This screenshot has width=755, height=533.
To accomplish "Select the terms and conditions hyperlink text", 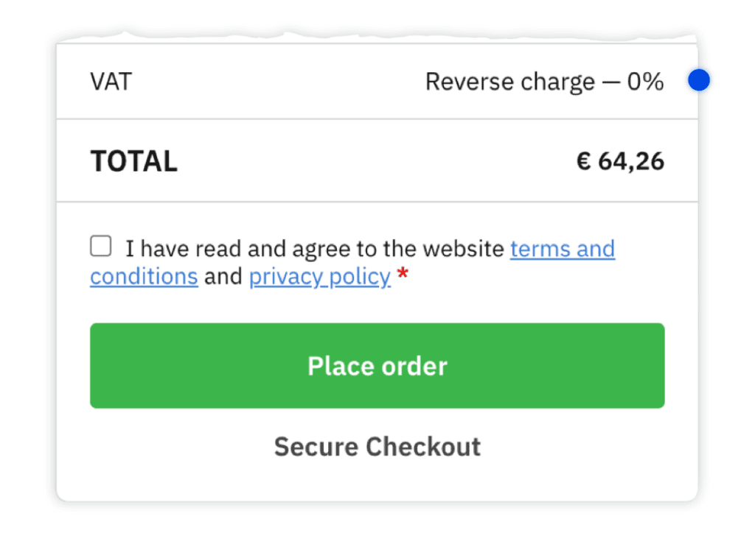I will tap(563, 249).
